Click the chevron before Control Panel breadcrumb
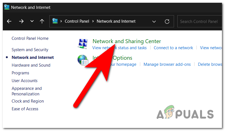The width and height of the screenshot is (225, 131). pos(61,21)
